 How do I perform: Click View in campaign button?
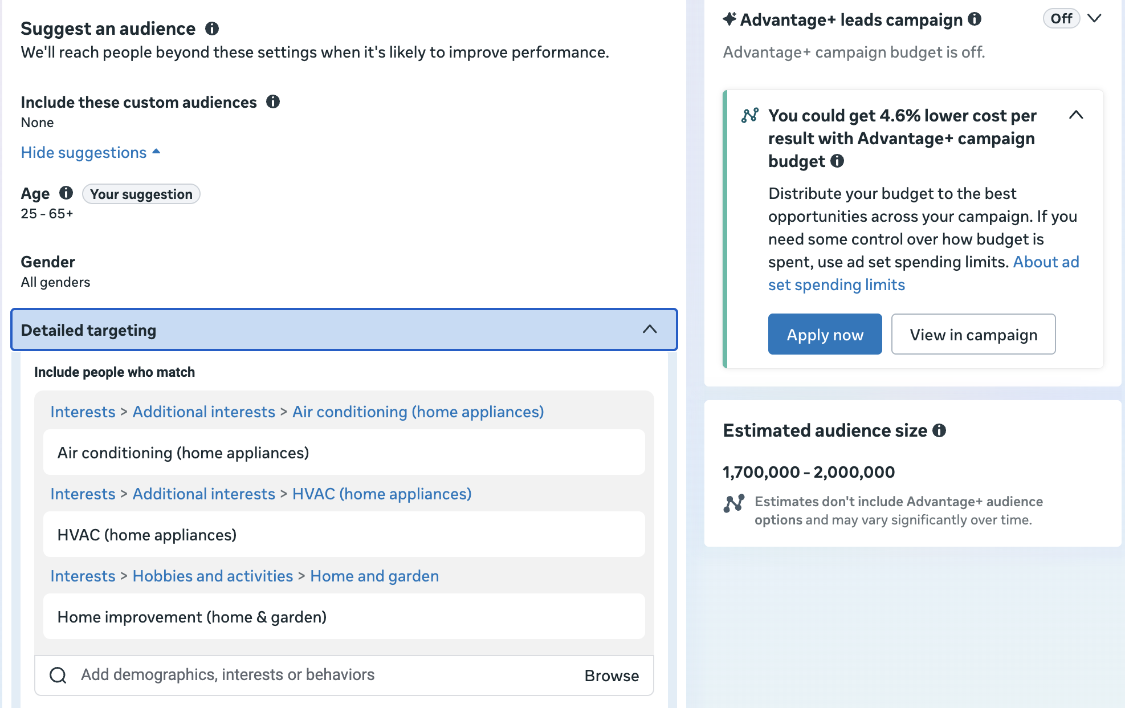(973, 334)
